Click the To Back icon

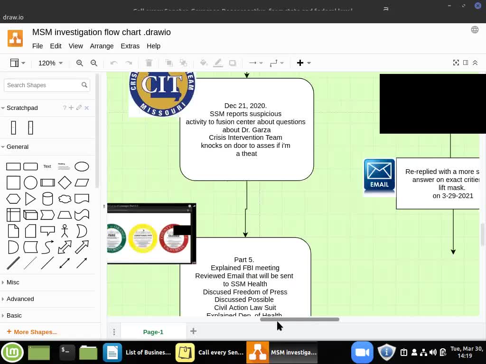click(184, 63)
